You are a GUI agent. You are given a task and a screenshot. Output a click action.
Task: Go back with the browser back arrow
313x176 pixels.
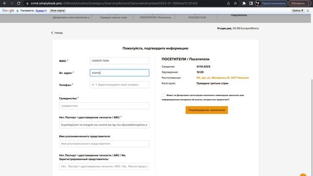[4, 3]
